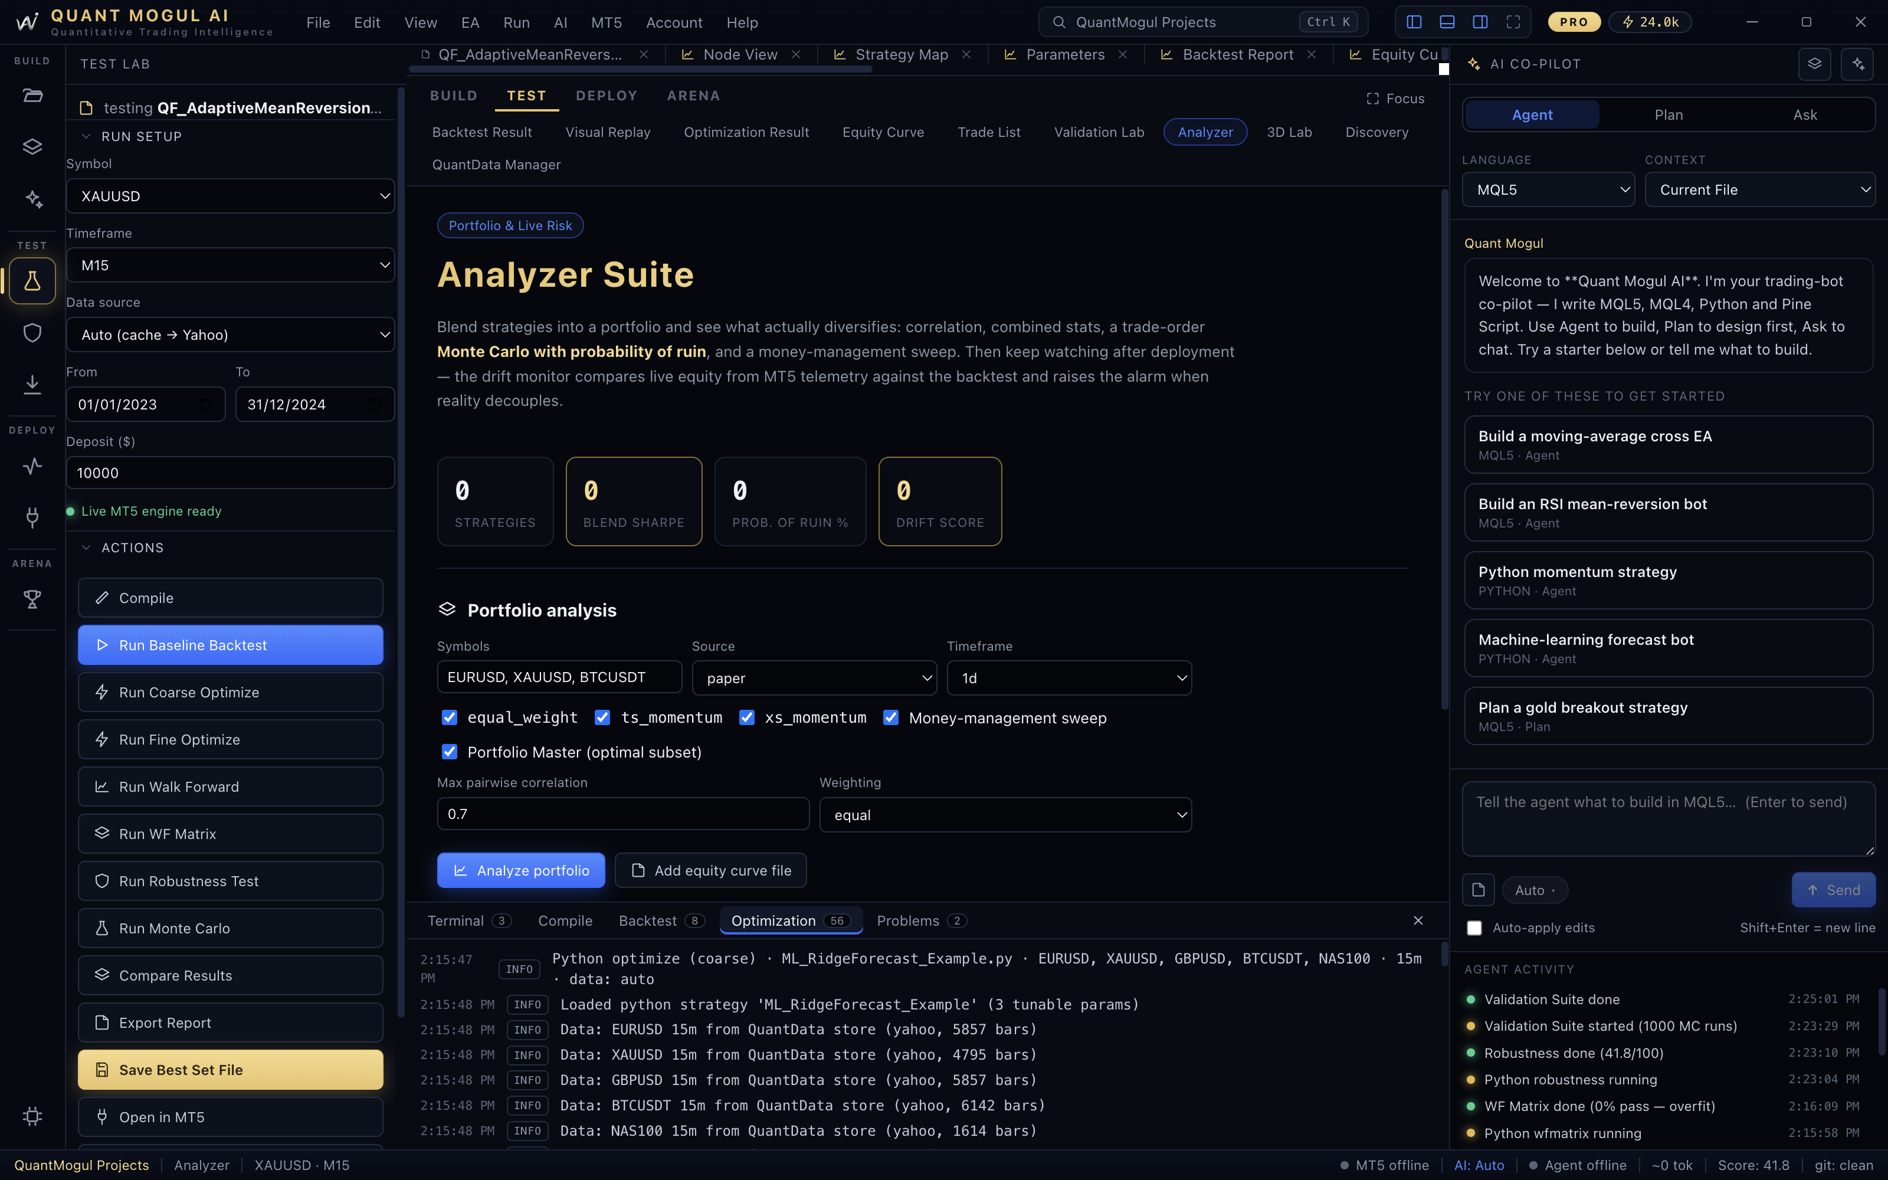1888x1180 pixels.
Task: Toggle the ts_momentum checkbox
Action: tap(602, 717)
